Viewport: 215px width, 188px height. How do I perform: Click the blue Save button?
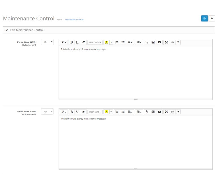tap(204, 19)
